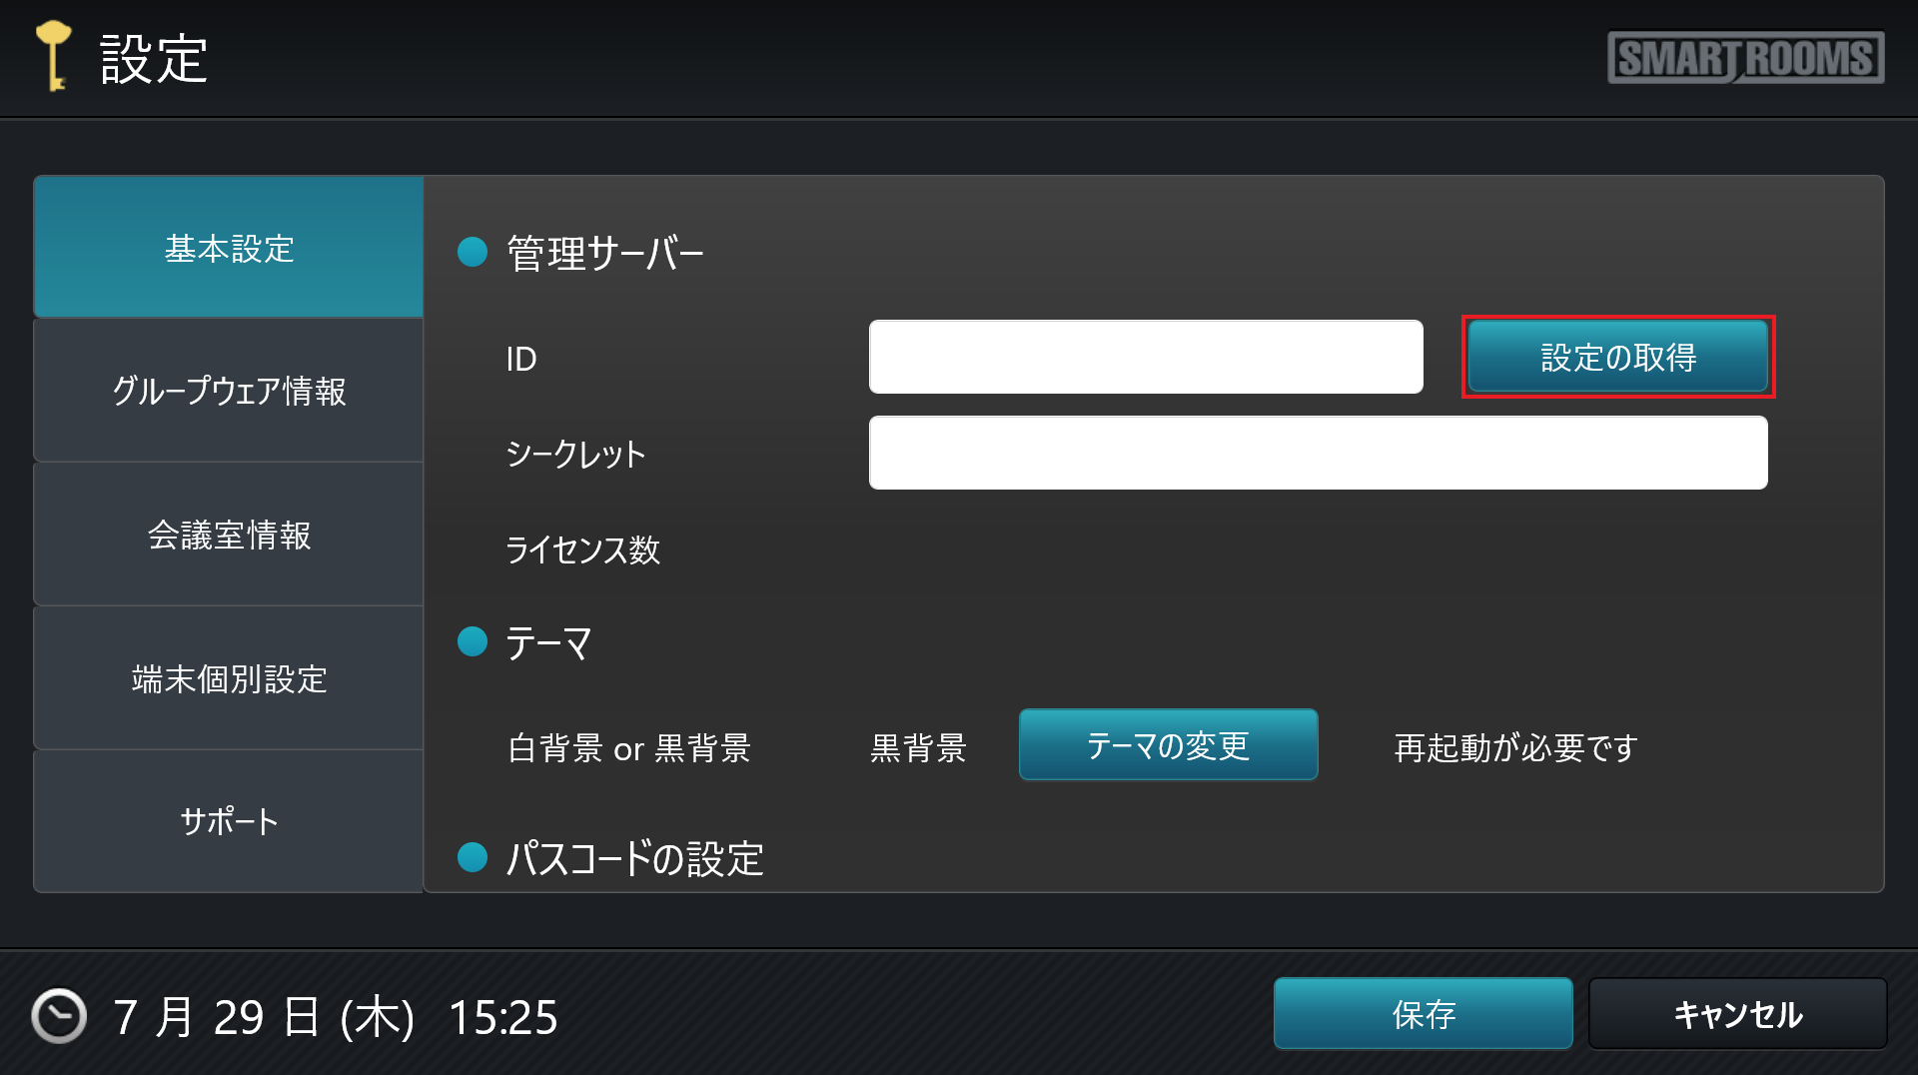Click the blue bullet beside テーマ
The image size is (1918, 1075).
[472, 641]
